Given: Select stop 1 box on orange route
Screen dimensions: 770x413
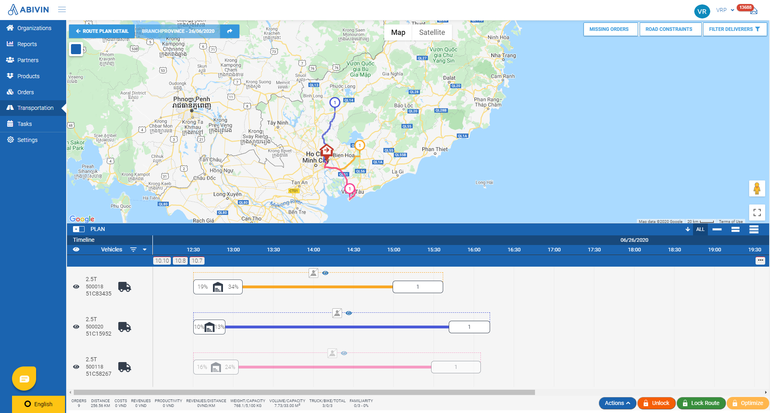Looking at the screenshot, I should [x=417, y=287].
